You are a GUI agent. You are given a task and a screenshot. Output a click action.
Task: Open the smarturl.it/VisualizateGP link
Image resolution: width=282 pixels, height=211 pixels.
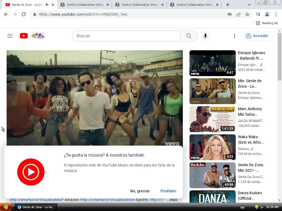pos(37,200)
